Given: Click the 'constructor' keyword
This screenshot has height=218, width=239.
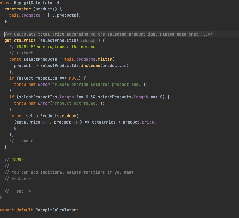Looking at the screenshot, I should (x=18, y=9).
